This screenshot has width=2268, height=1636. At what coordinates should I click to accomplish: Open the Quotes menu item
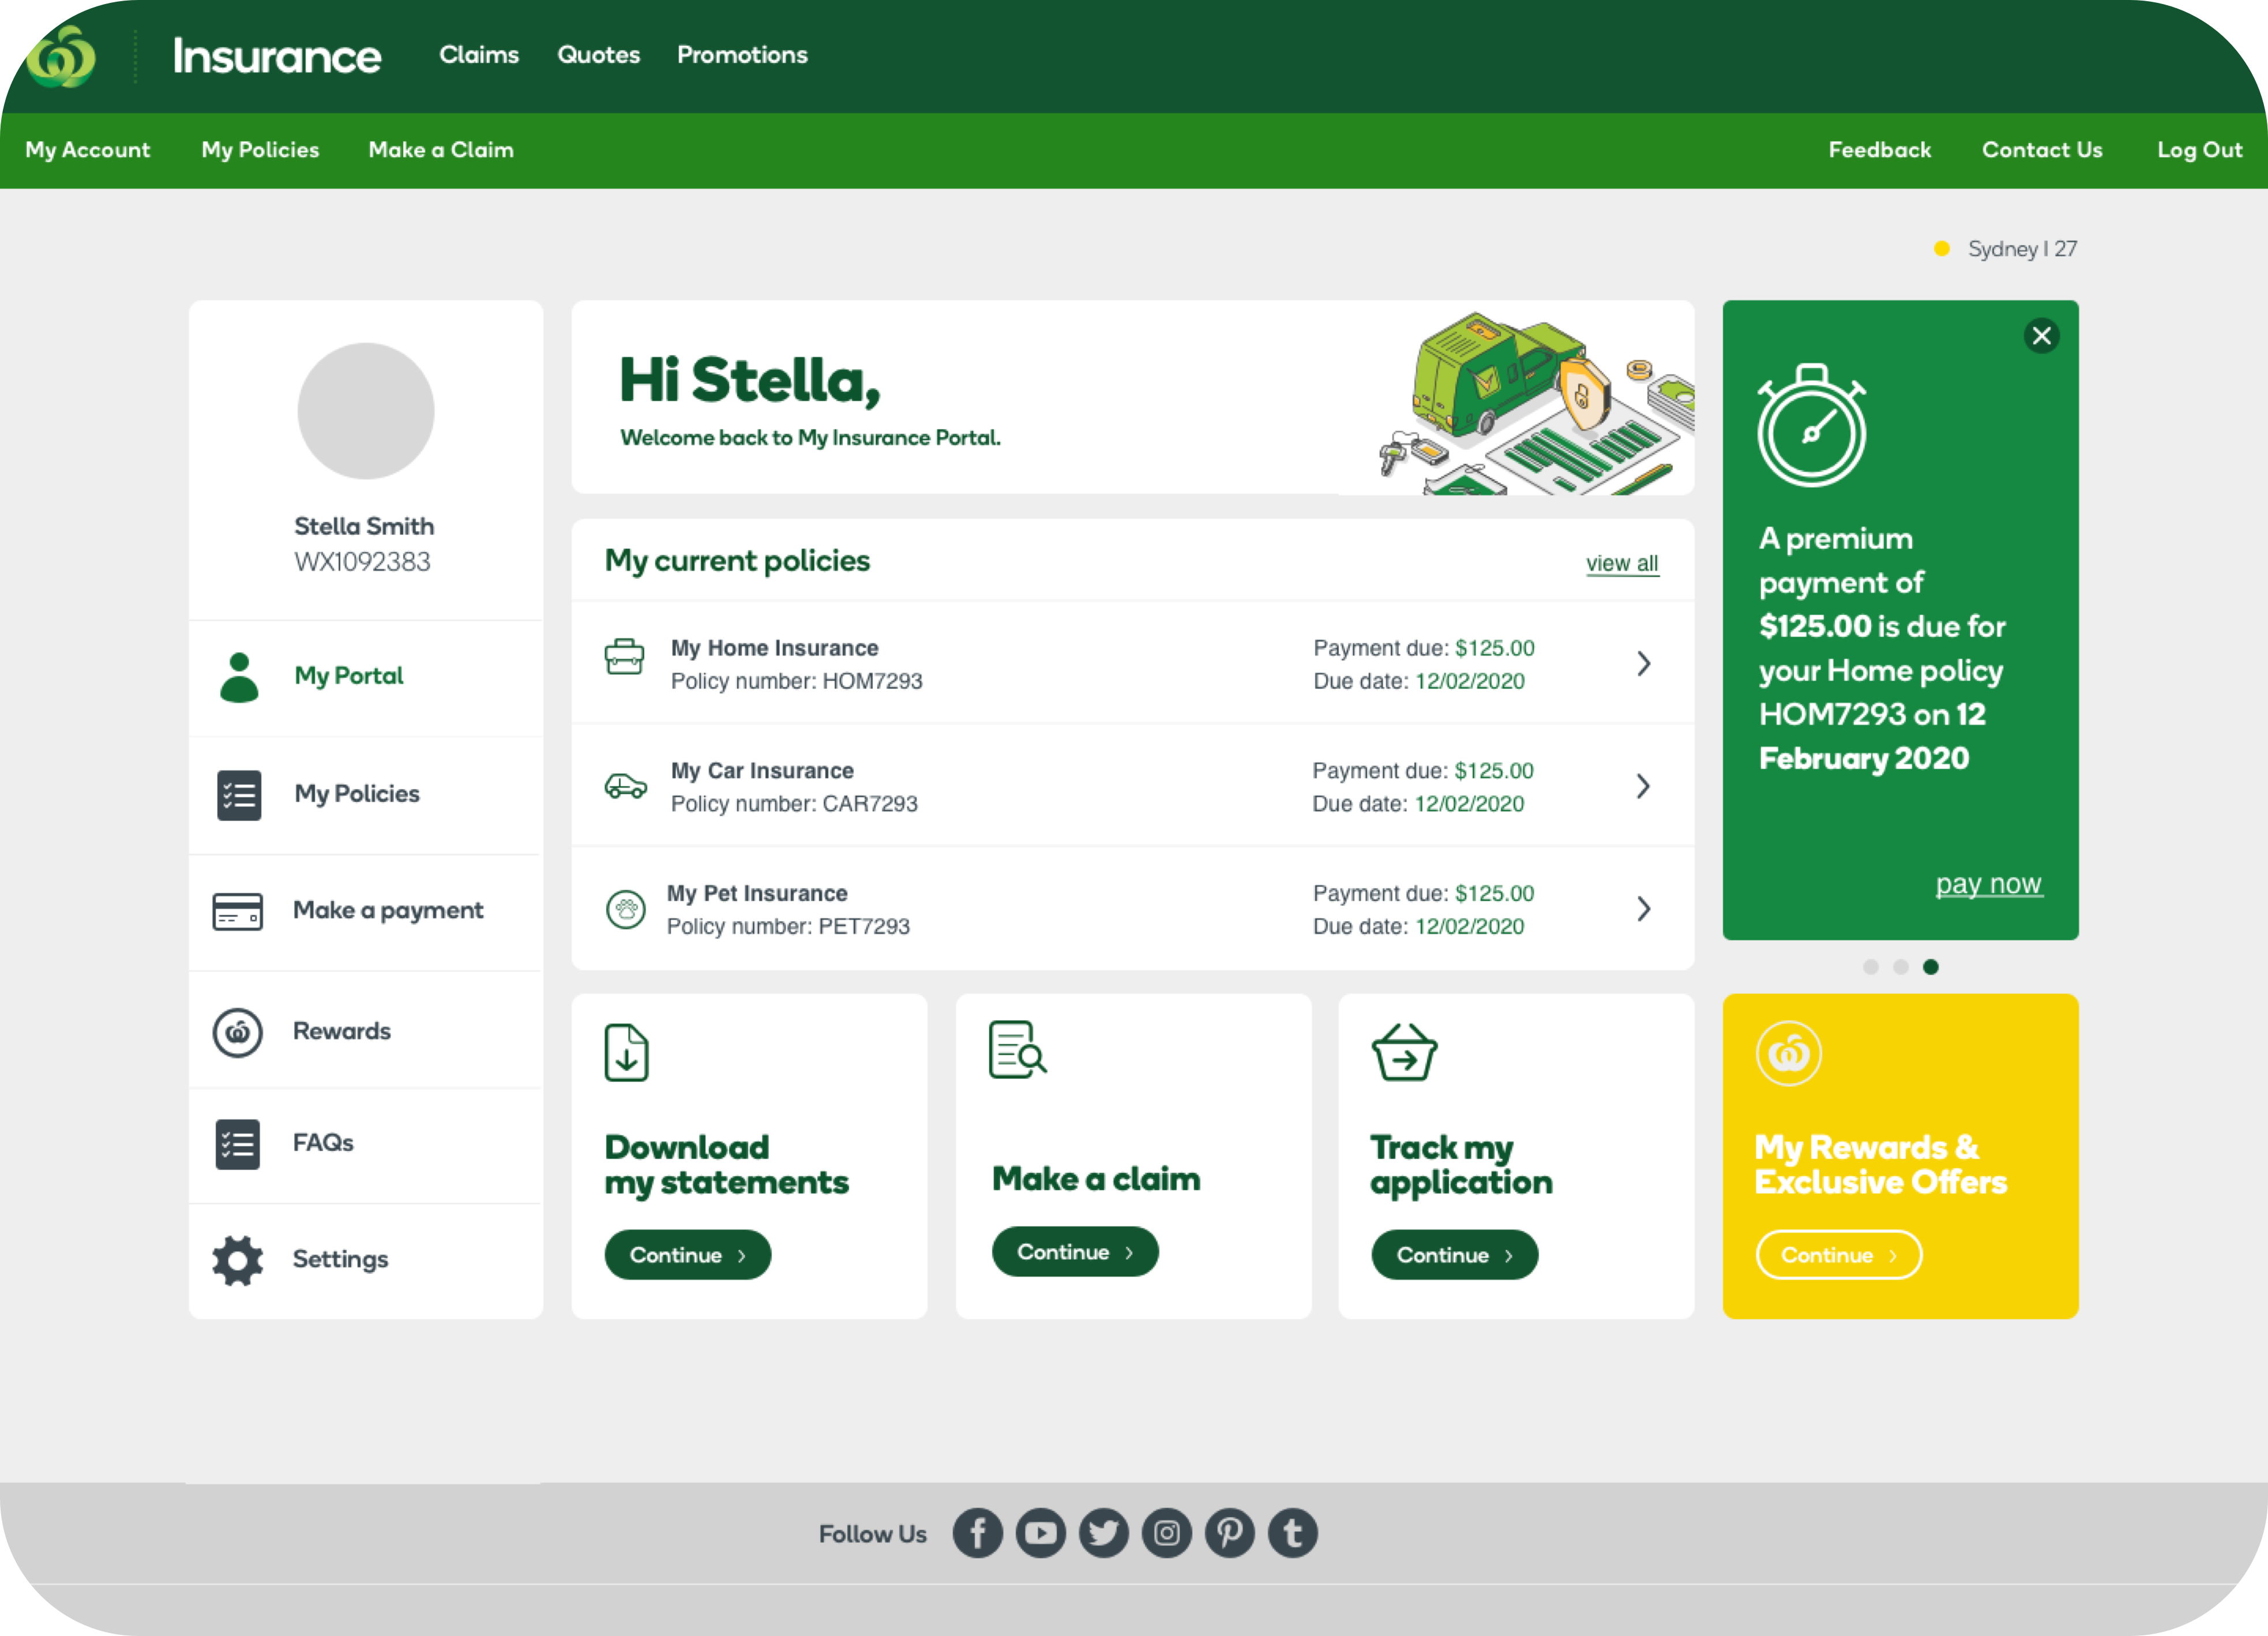point(598,55)
